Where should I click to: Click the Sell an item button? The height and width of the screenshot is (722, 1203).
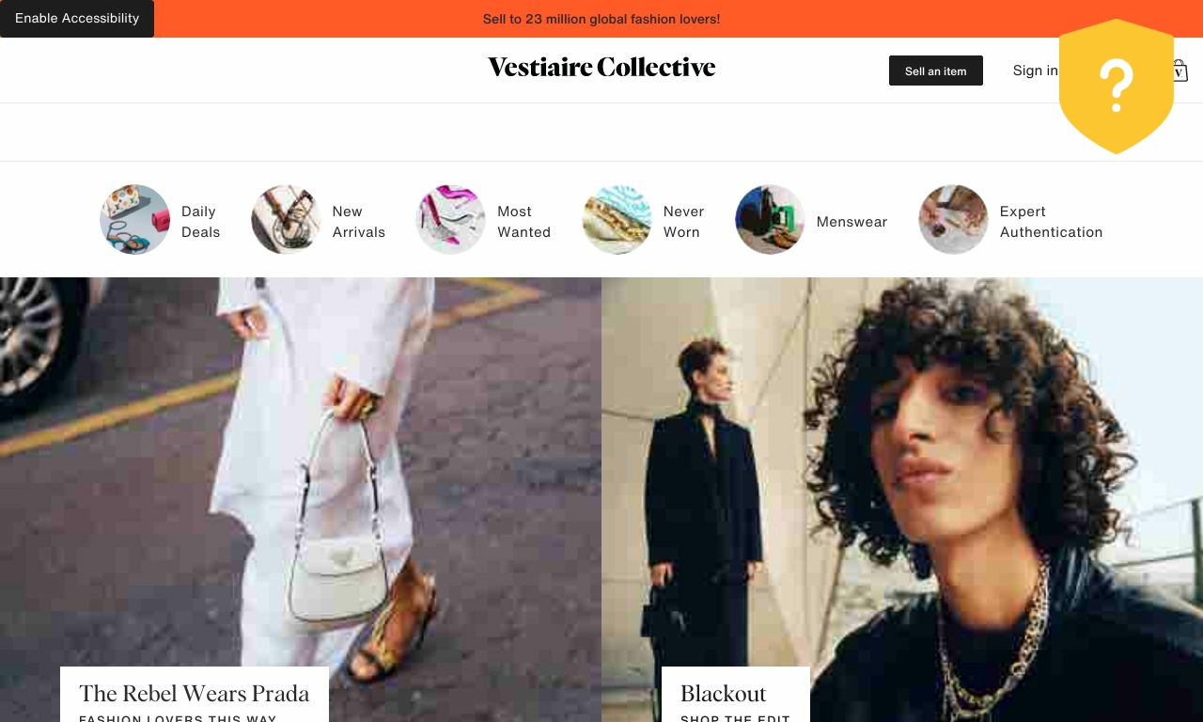pyautogui.click(x=936, y=71)
